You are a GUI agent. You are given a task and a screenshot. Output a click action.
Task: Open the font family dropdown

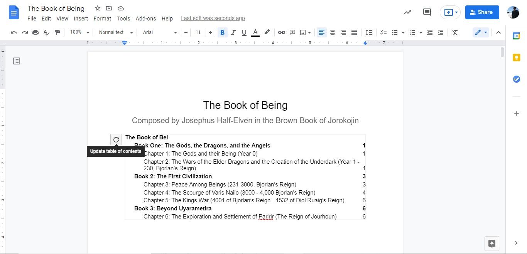pos(158,32)
